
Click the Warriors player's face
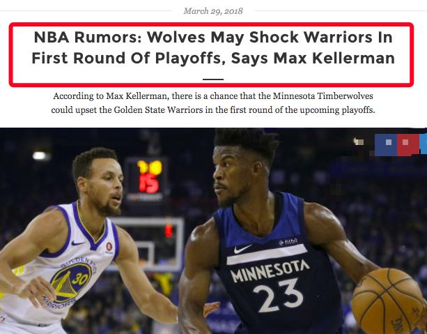tap(106, 185)
